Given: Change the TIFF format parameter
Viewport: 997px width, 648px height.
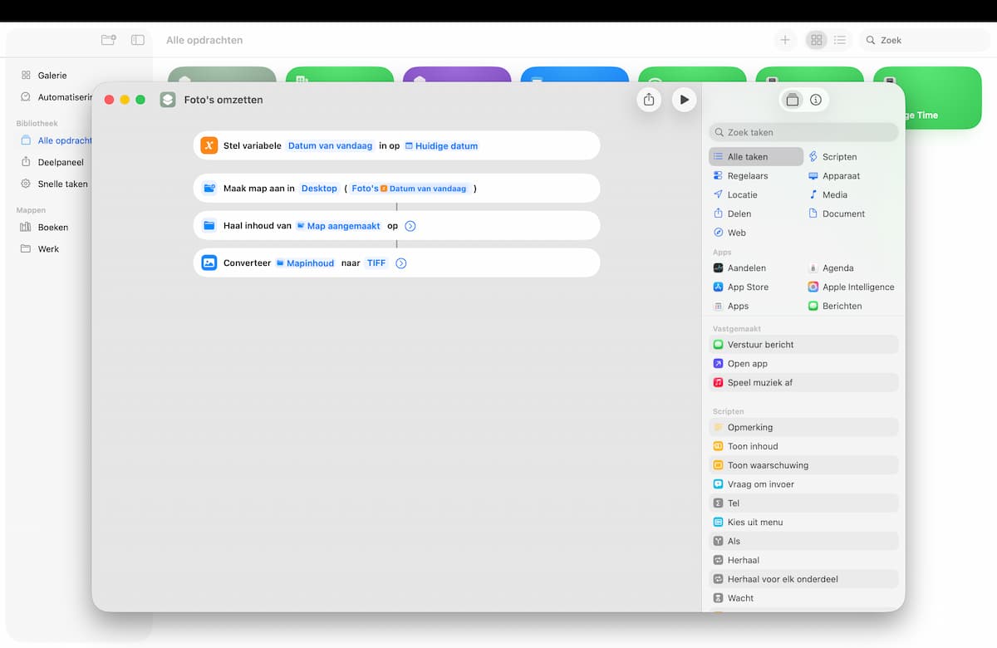Looking at the screenshot, I should tap(376, 263).
